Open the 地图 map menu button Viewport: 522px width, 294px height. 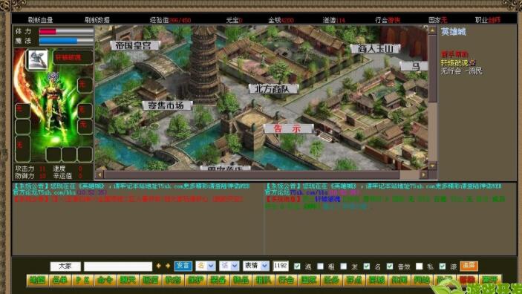click(37, 280)
